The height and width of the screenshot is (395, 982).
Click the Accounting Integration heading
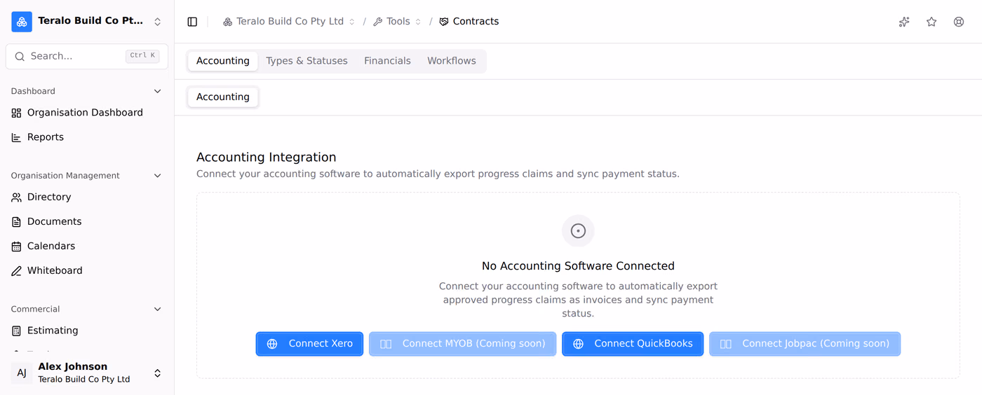(x=267, y=158)
